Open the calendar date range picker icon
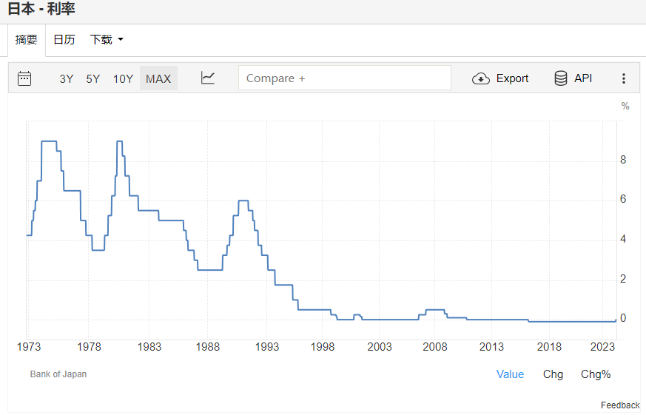The width and height of the screenshot is (646, 415). (24, 78)
